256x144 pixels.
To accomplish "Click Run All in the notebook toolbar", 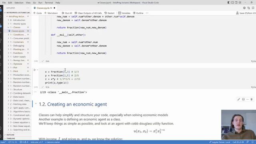I will click(x=67, y=13).
